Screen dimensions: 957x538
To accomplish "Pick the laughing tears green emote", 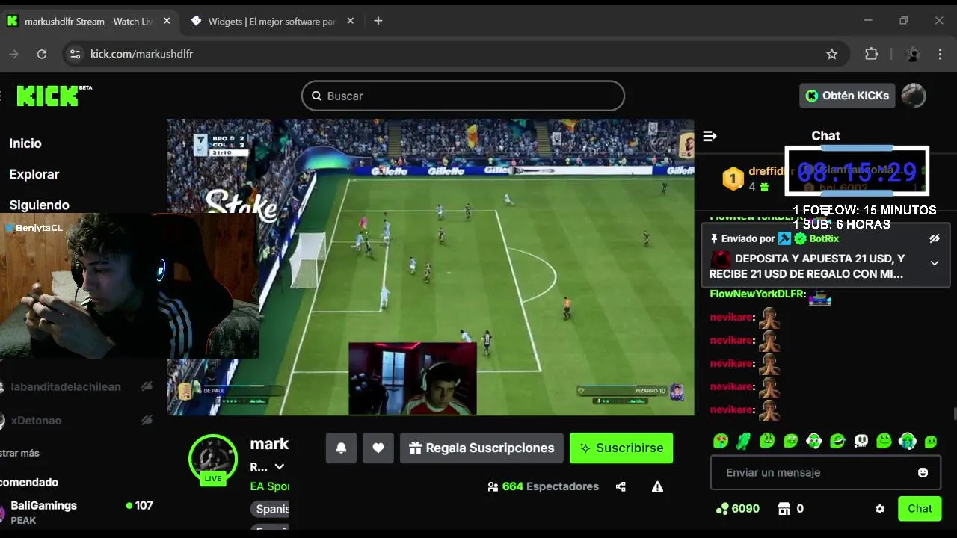I will (x=837, y=441).
